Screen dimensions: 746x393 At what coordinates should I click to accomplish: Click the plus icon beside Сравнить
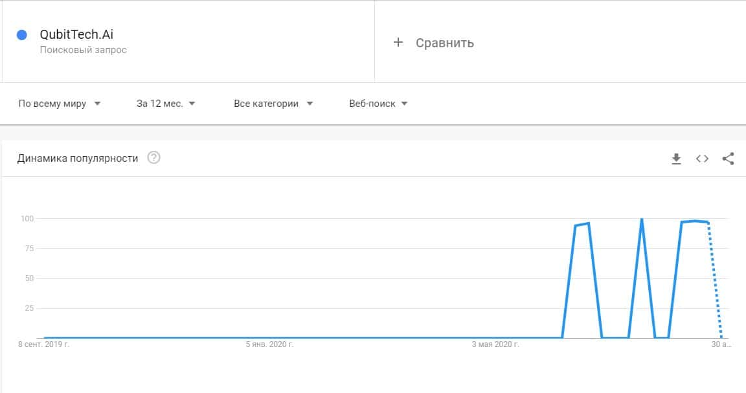398,43
